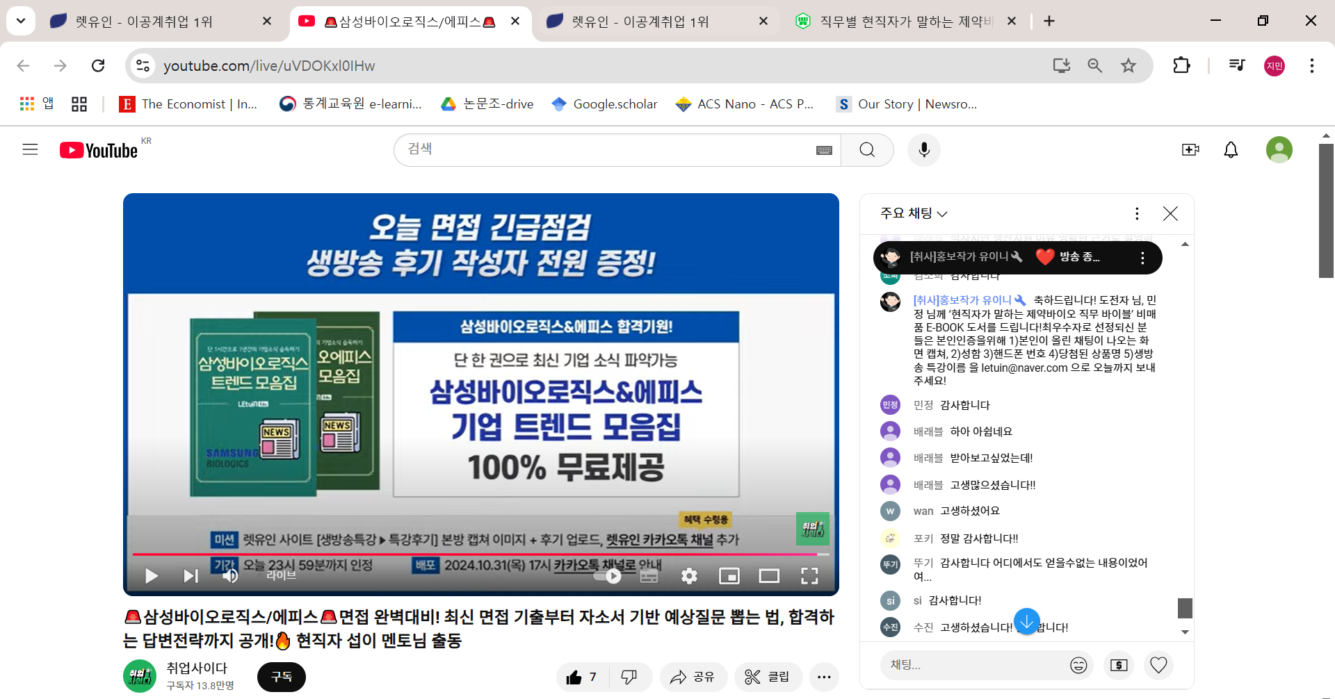1335x699 pixels.
Task: Share the video with 공유 button
Action: pyautogui.click(x=693, y=677)
